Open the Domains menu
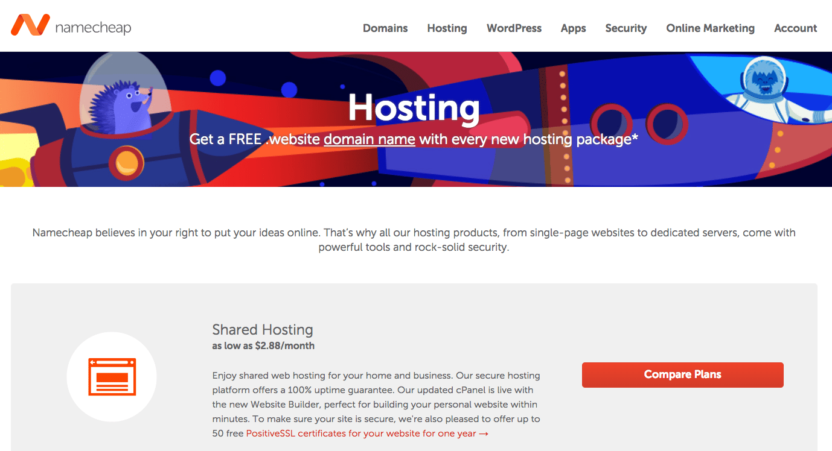 385,28
